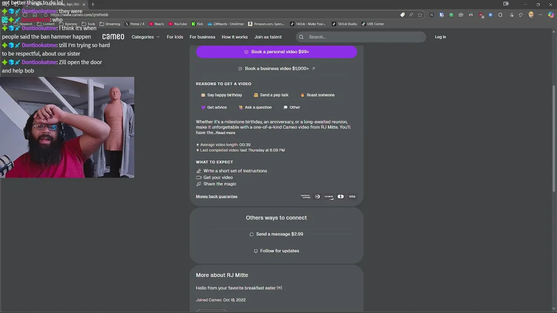Click the Joined Cameo: Oct 18, 2022 text
The width and height of the screenshot is (557, 313).
click(221, 300)
